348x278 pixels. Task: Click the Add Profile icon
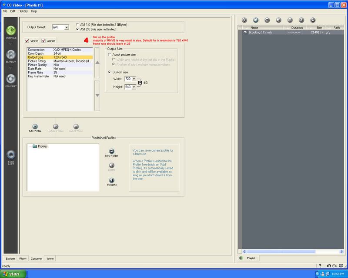pyautogui.click(x=35, y=126)
